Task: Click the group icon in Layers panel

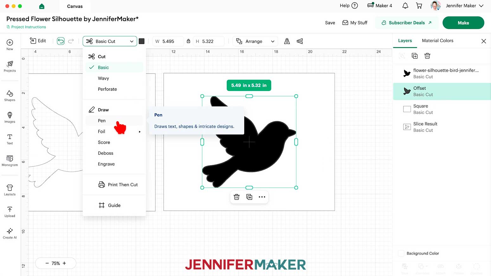Action: 402,56
